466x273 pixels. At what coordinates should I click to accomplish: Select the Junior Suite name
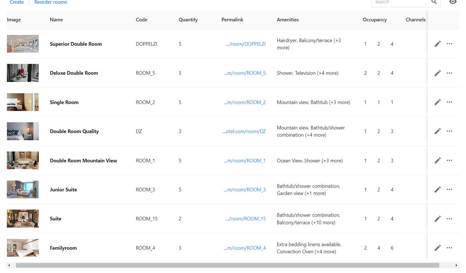coord(63,190)
